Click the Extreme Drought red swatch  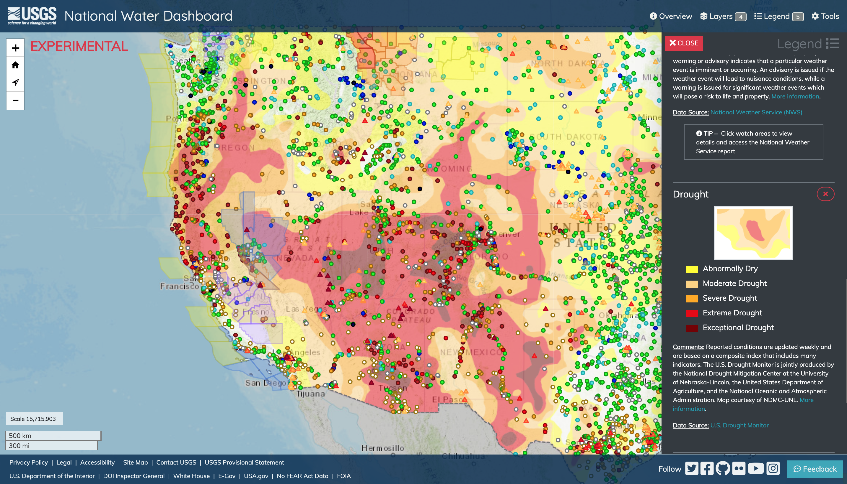(692, 313)
